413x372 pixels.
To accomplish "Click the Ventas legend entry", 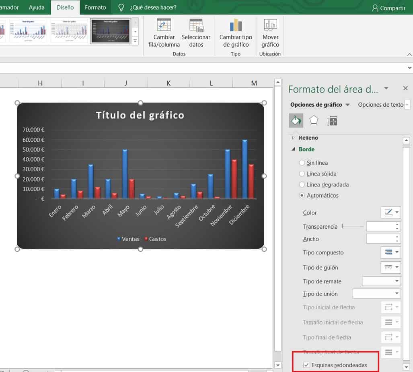I will click(x=128, y=239).
